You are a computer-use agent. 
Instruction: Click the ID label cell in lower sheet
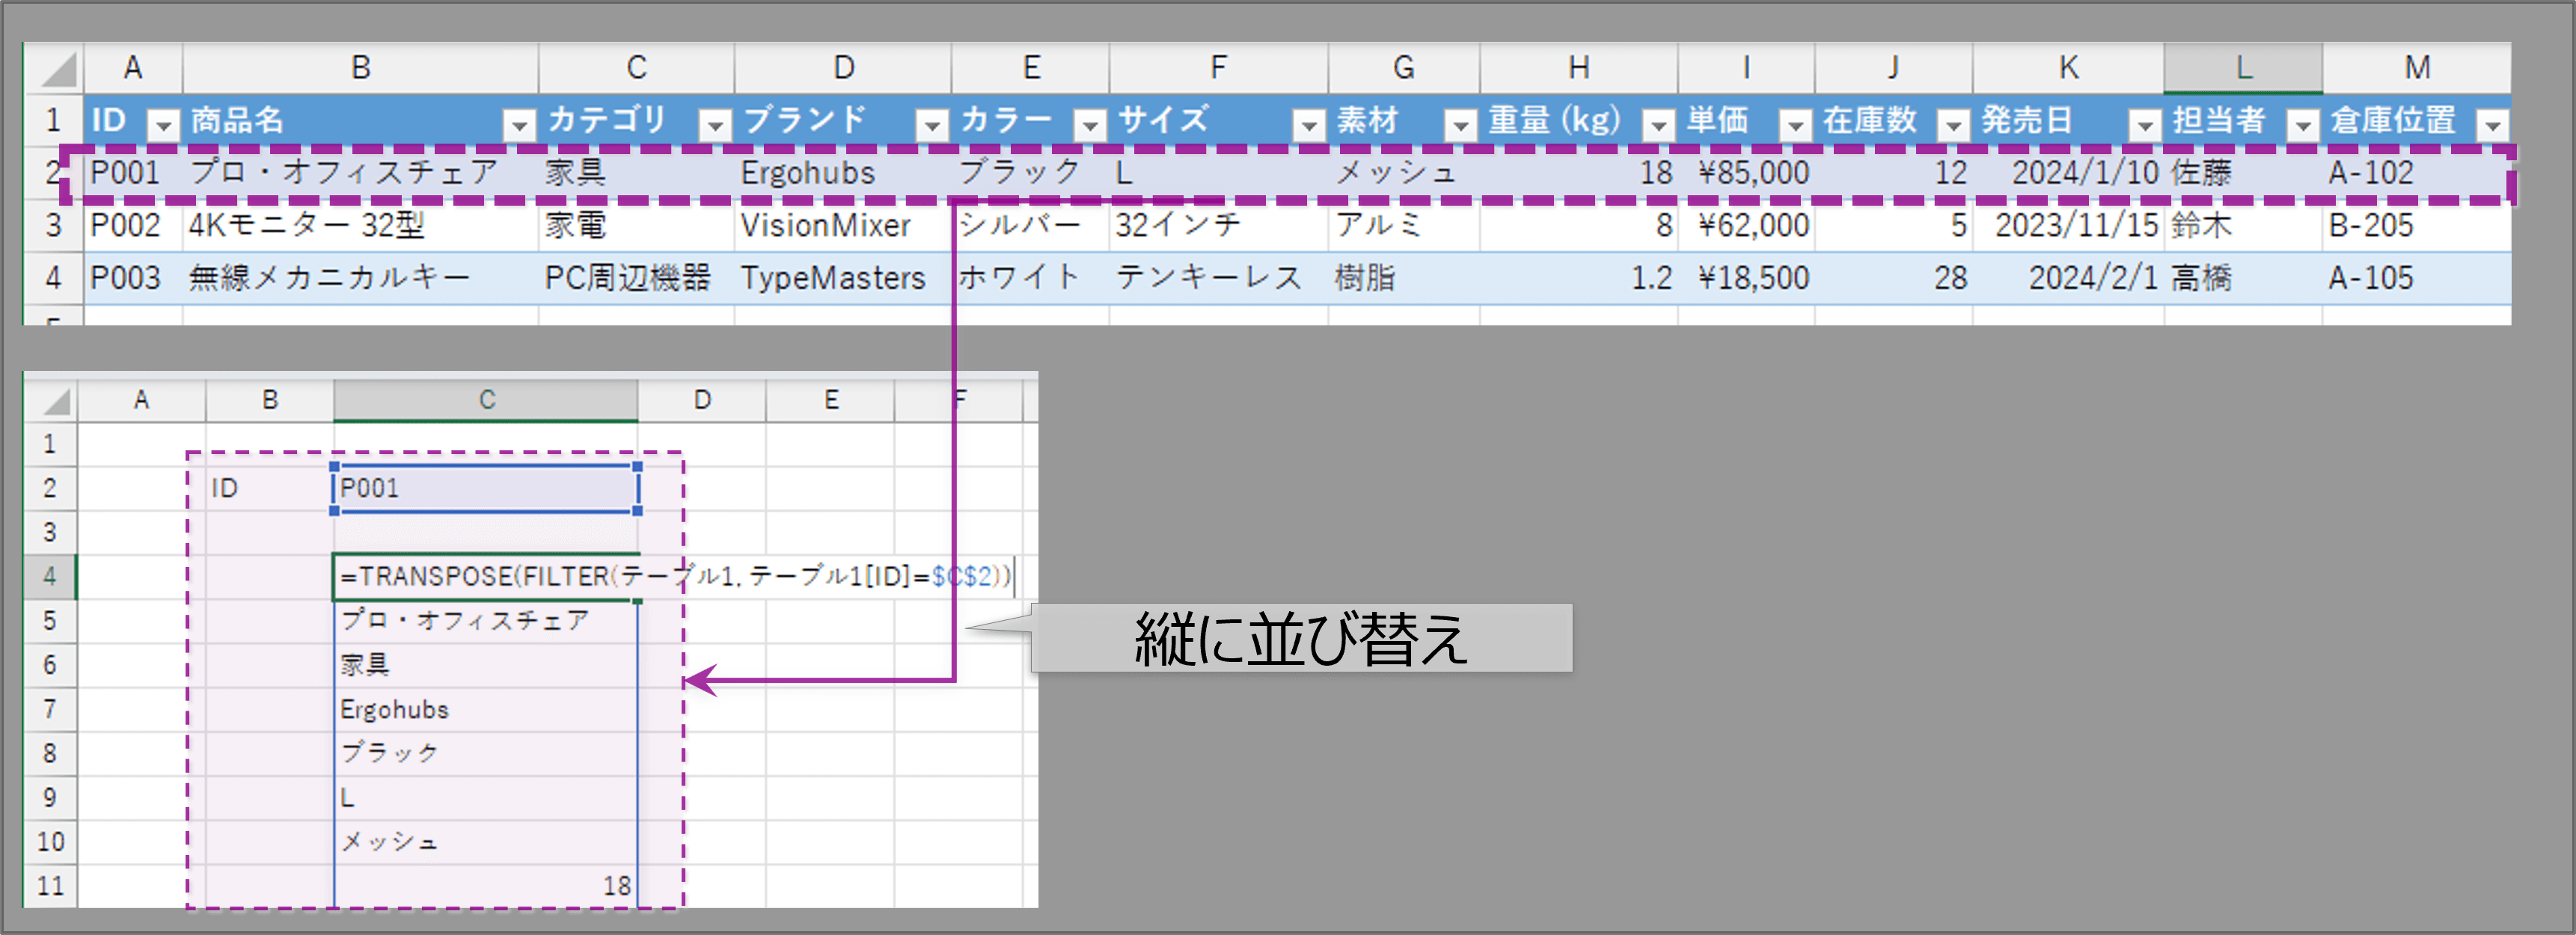coord(270,488)
